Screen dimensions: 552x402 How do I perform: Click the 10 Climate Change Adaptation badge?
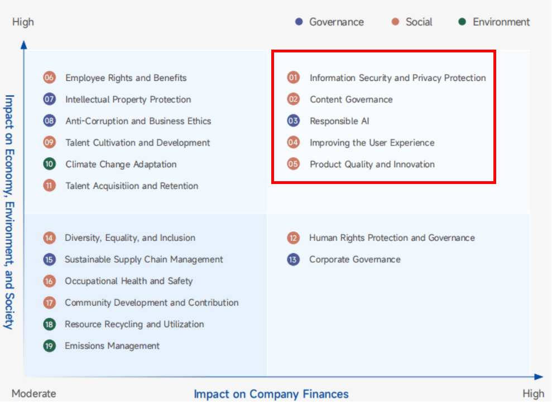tap(49, 164)
